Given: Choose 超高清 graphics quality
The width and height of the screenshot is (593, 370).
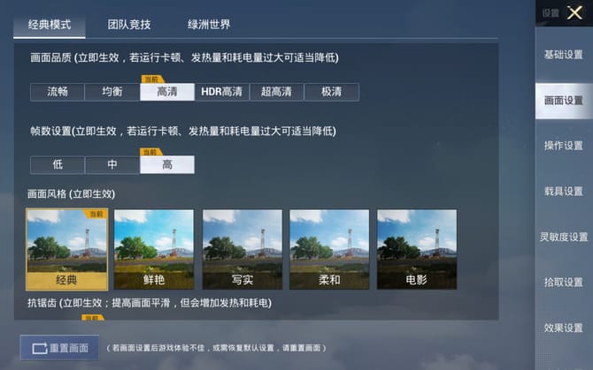Looking at the screenshot, I should [x=276, y=92].
